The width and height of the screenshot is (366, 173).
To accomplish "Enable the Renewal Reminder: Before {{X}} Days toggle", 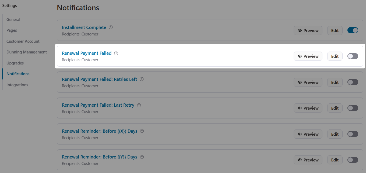I will coord(353,134).
